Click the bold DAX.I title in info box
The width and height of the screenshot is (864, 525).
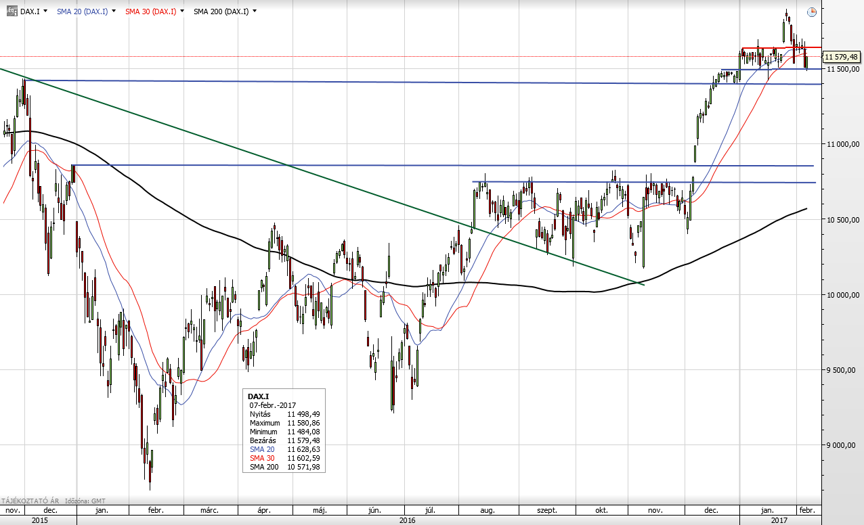point(259,396)
